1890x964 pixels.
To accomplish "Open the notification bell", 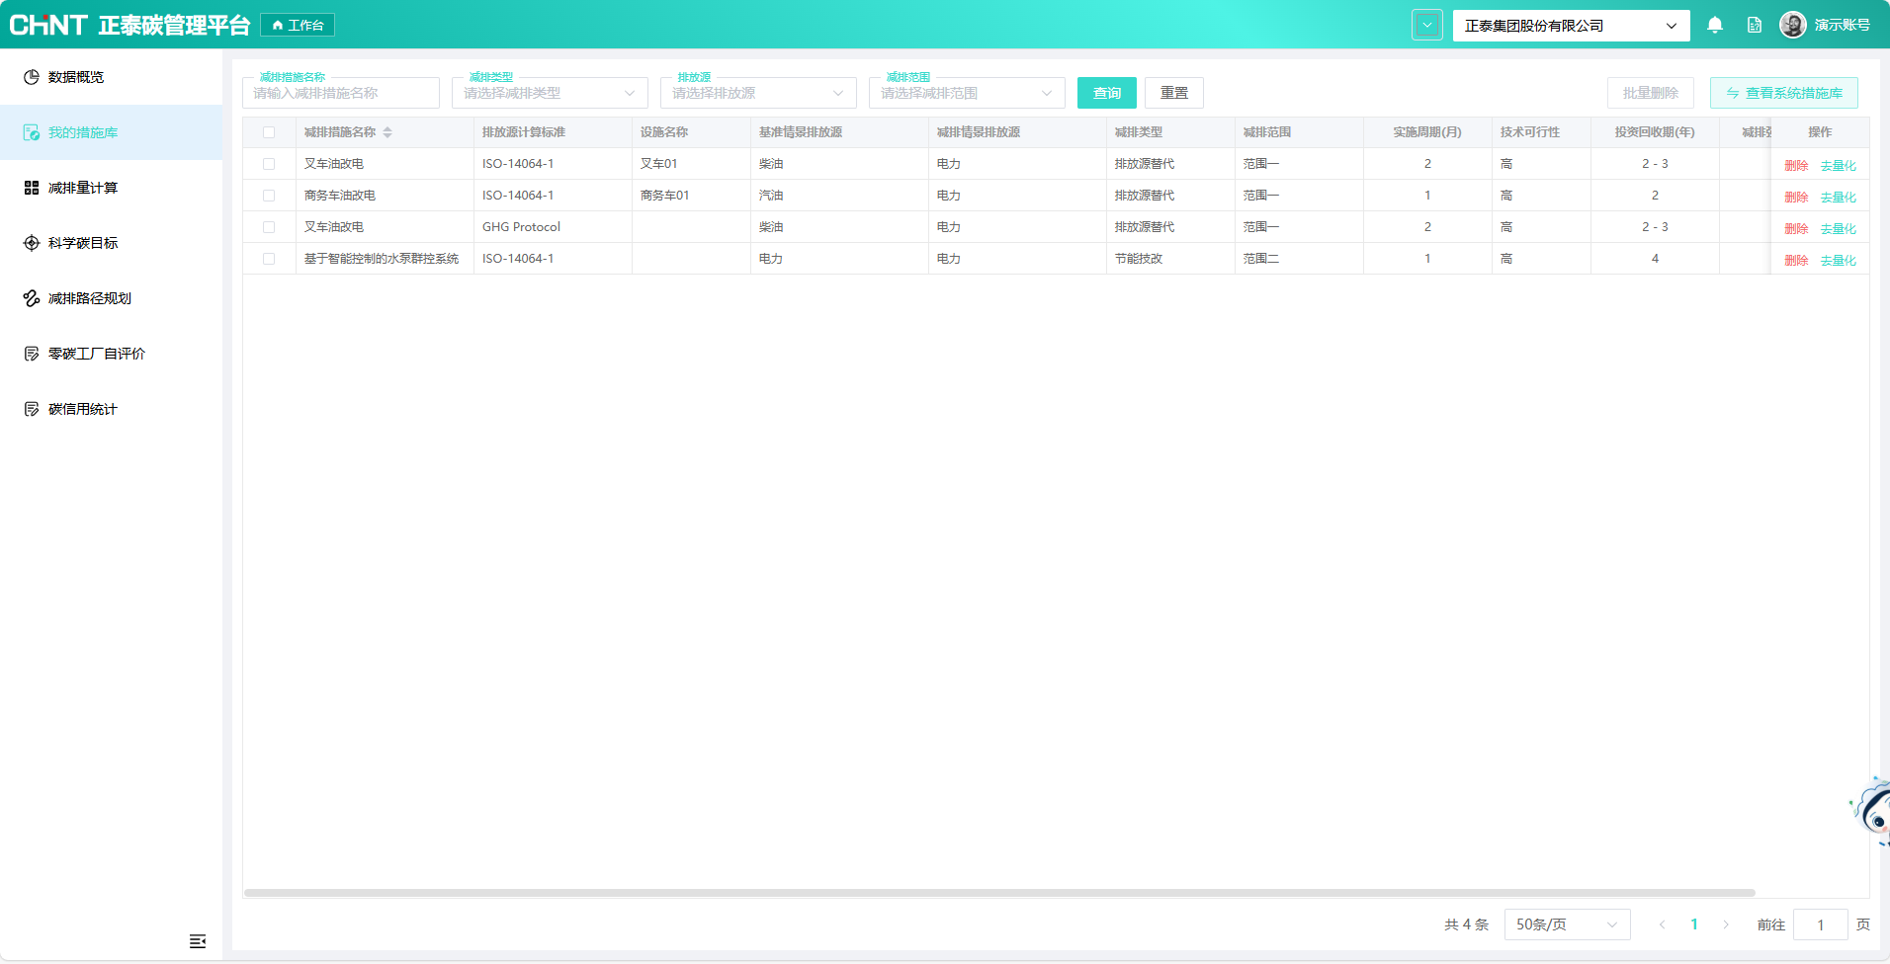I will [1715, 26].
